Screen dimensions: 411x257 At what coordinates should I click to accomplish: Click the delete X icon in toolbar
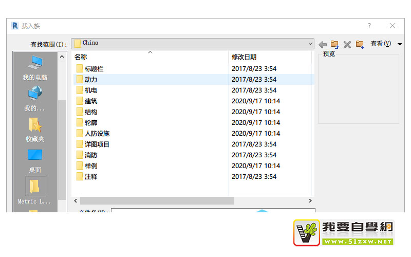point(347,44)
